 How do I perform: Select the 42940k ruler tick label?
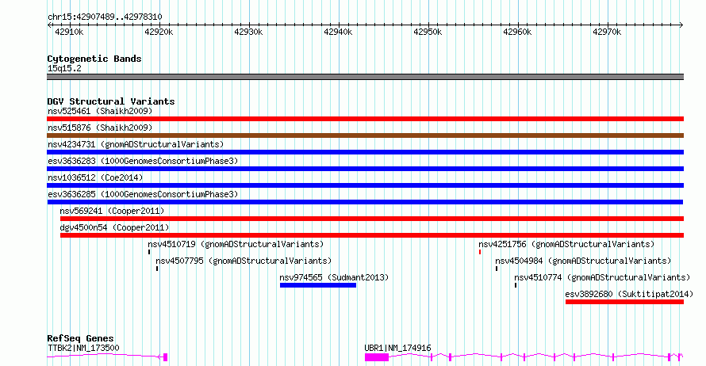(x=338, y=32)
